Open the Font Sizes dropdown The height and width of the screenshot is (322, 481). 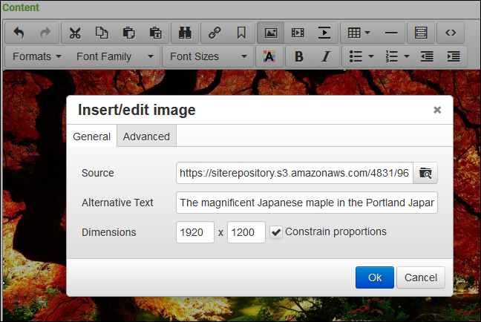coord(208,56)
